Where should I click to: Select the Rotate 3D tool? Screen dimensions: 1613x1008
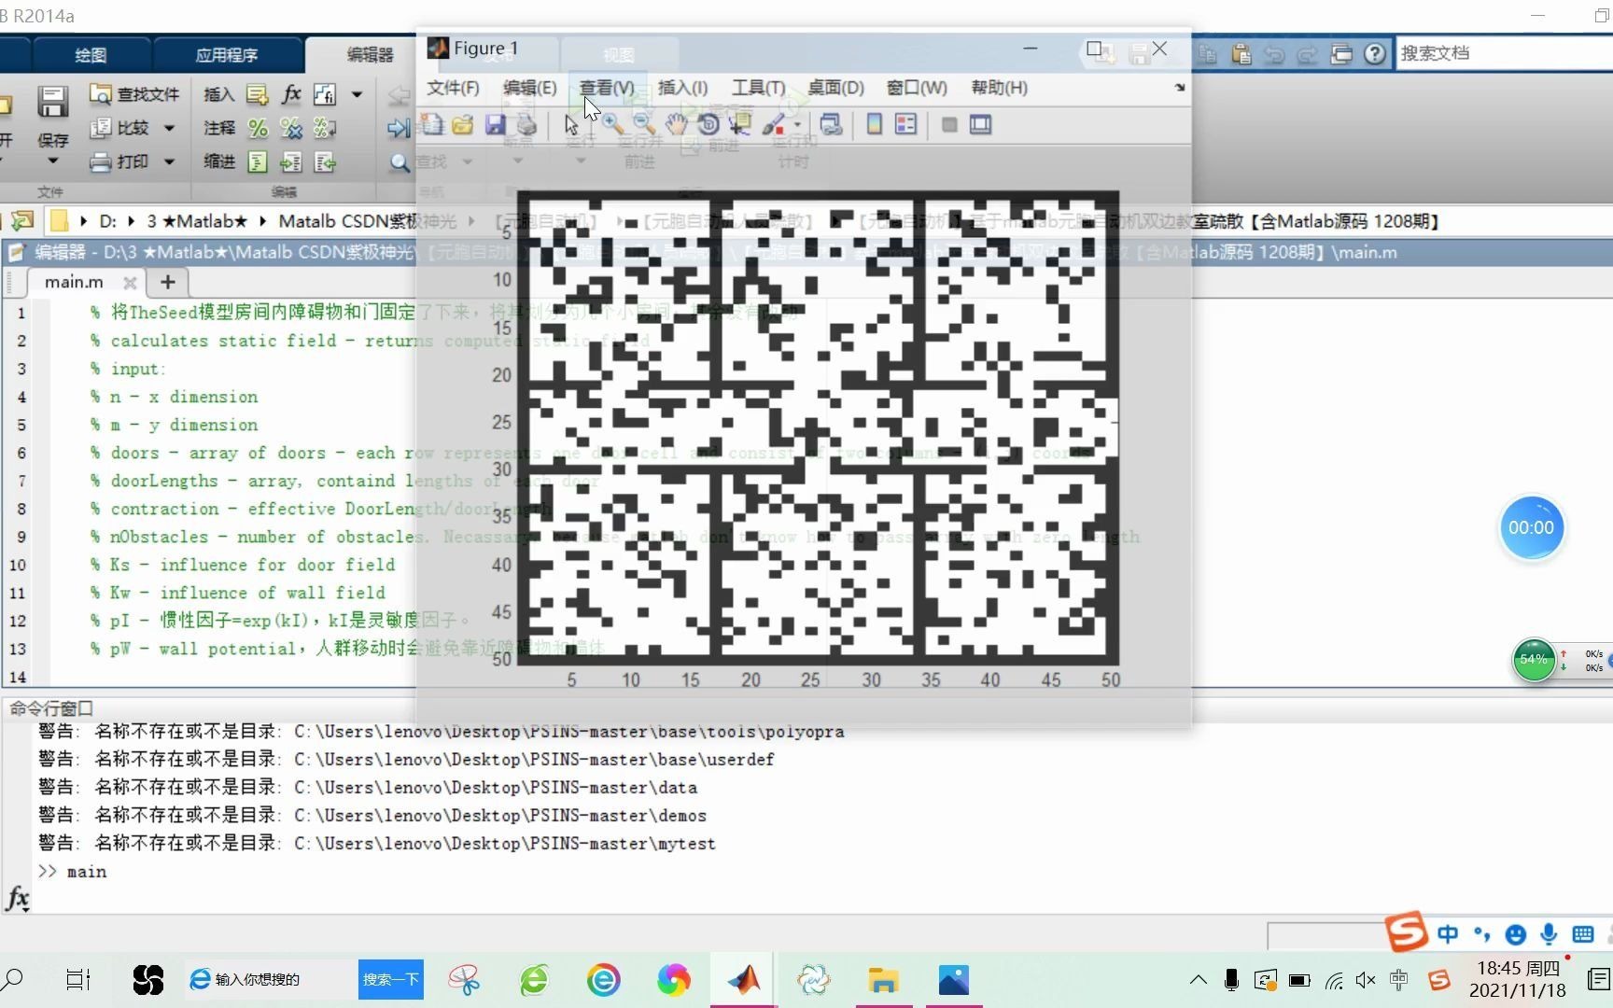[x=708, y=124]
